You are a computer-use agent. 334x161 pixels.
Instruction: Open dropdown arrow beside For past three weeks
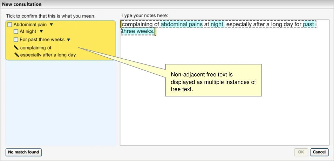(68, 40)
